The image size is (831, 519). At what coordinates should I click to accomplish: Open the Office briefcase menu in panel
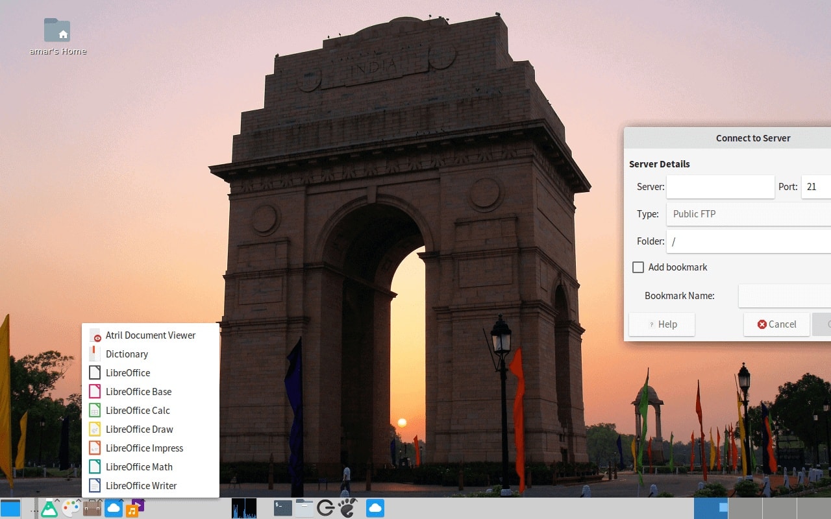92,508
